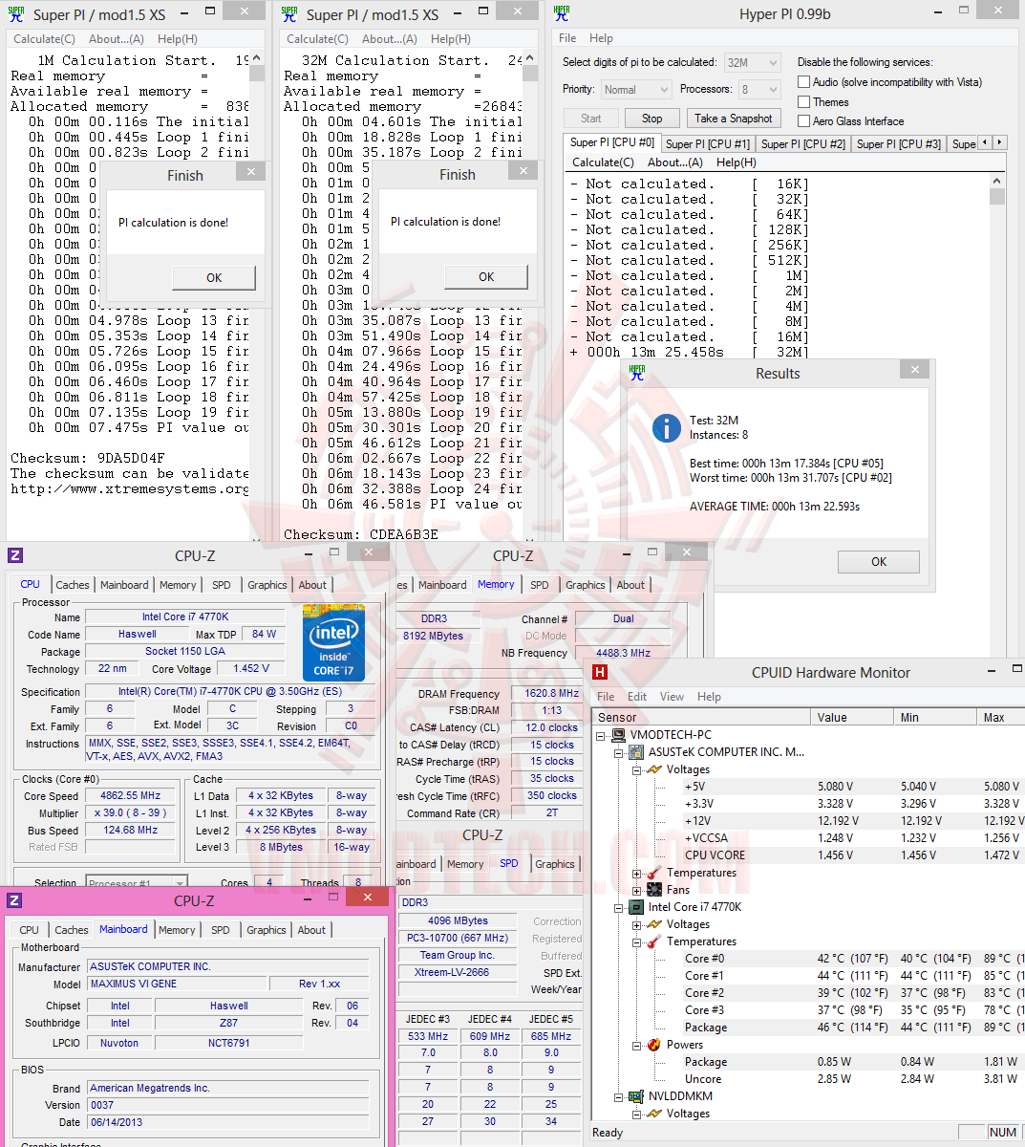1025x1147 pixels.
Task: Click Hyper PI icon in Results dialog title
Action: (x=637, y=373)
